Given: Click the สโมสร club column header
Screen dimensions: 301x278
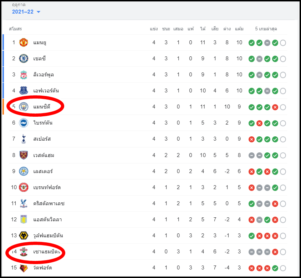Looking at the screenshot, I should (15, 29).
